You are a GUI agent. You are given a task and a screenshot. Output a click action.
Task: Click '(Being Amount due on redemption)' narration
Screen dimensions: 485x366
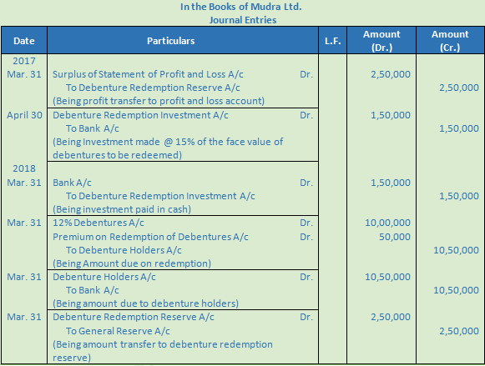(x=132, y=263)
